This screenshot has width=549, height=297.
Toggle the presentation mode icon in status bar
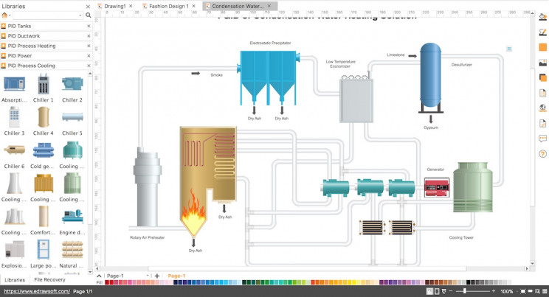click(444, 291)
